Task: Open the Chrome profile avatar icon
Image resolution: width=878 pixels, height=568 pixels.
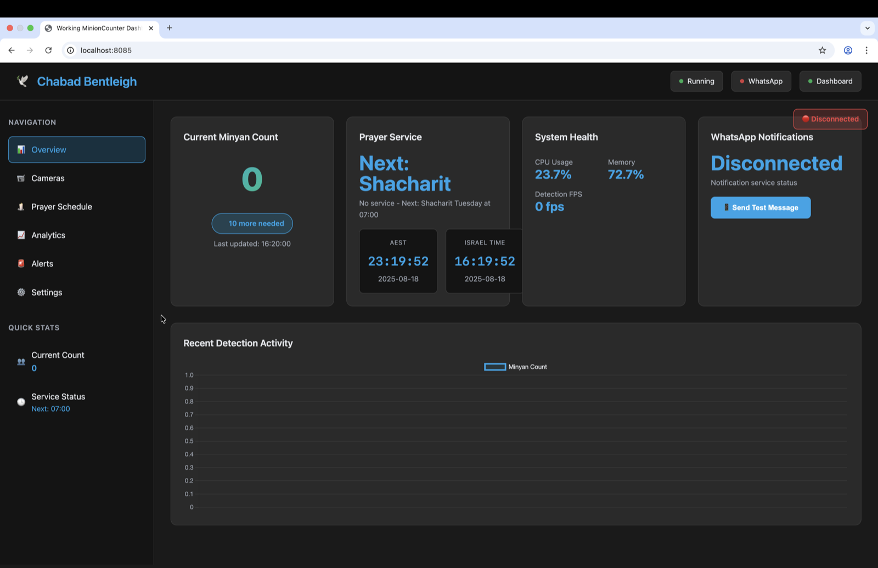Action: pos(848,50)
